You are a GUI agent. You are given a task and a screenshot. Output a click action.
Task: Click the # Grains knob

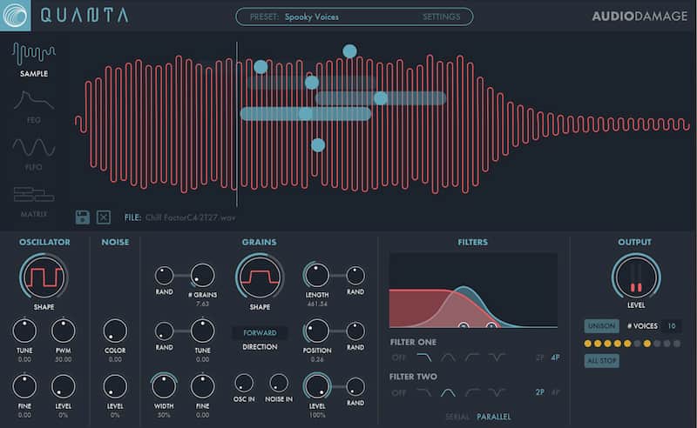click(x=202, y=275)
